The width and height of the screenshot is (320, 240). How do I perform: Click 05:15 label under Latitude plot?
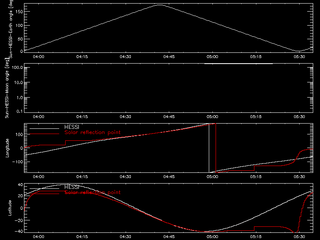coord(256,236)
